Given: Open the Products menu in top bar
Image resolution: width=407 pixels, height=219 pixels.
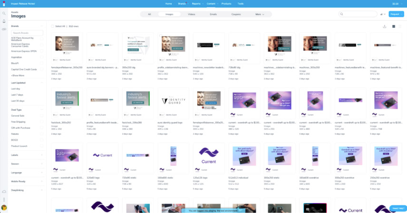Looking at the screenshot, I should coord(226,3).
